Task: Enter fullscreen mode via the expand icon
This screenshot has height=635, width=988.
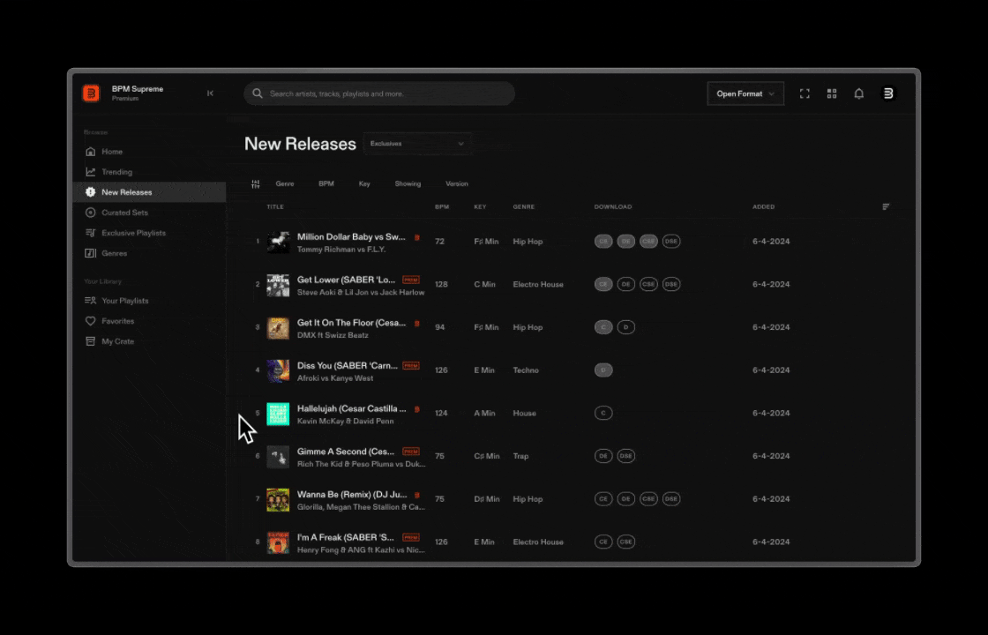Action: (x=805, y=93)
